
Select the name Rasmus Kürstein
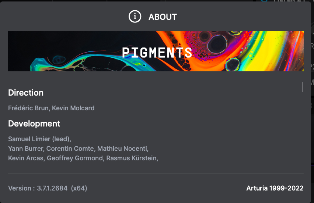131,158
